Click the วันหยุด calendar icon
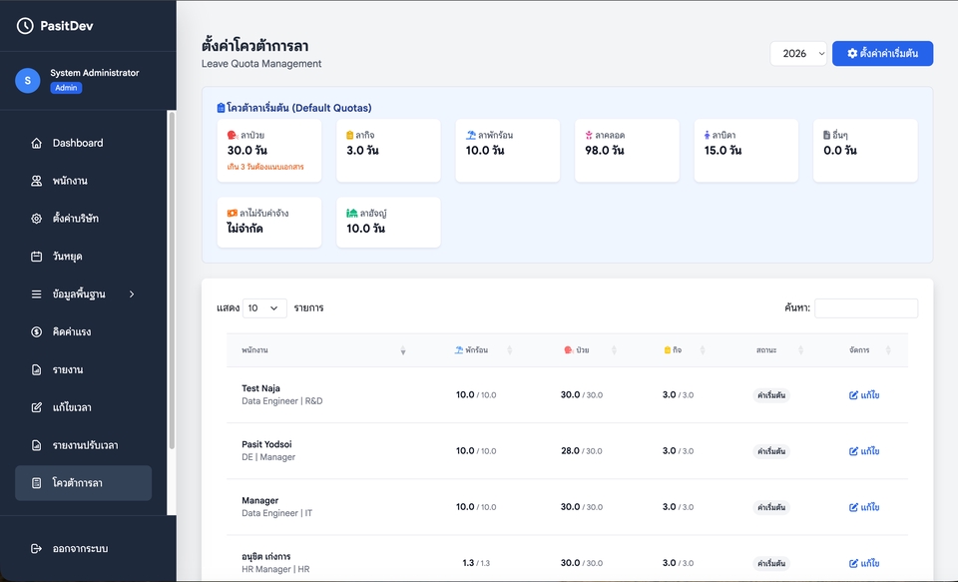The image size is (958, 582). point(37,257)
